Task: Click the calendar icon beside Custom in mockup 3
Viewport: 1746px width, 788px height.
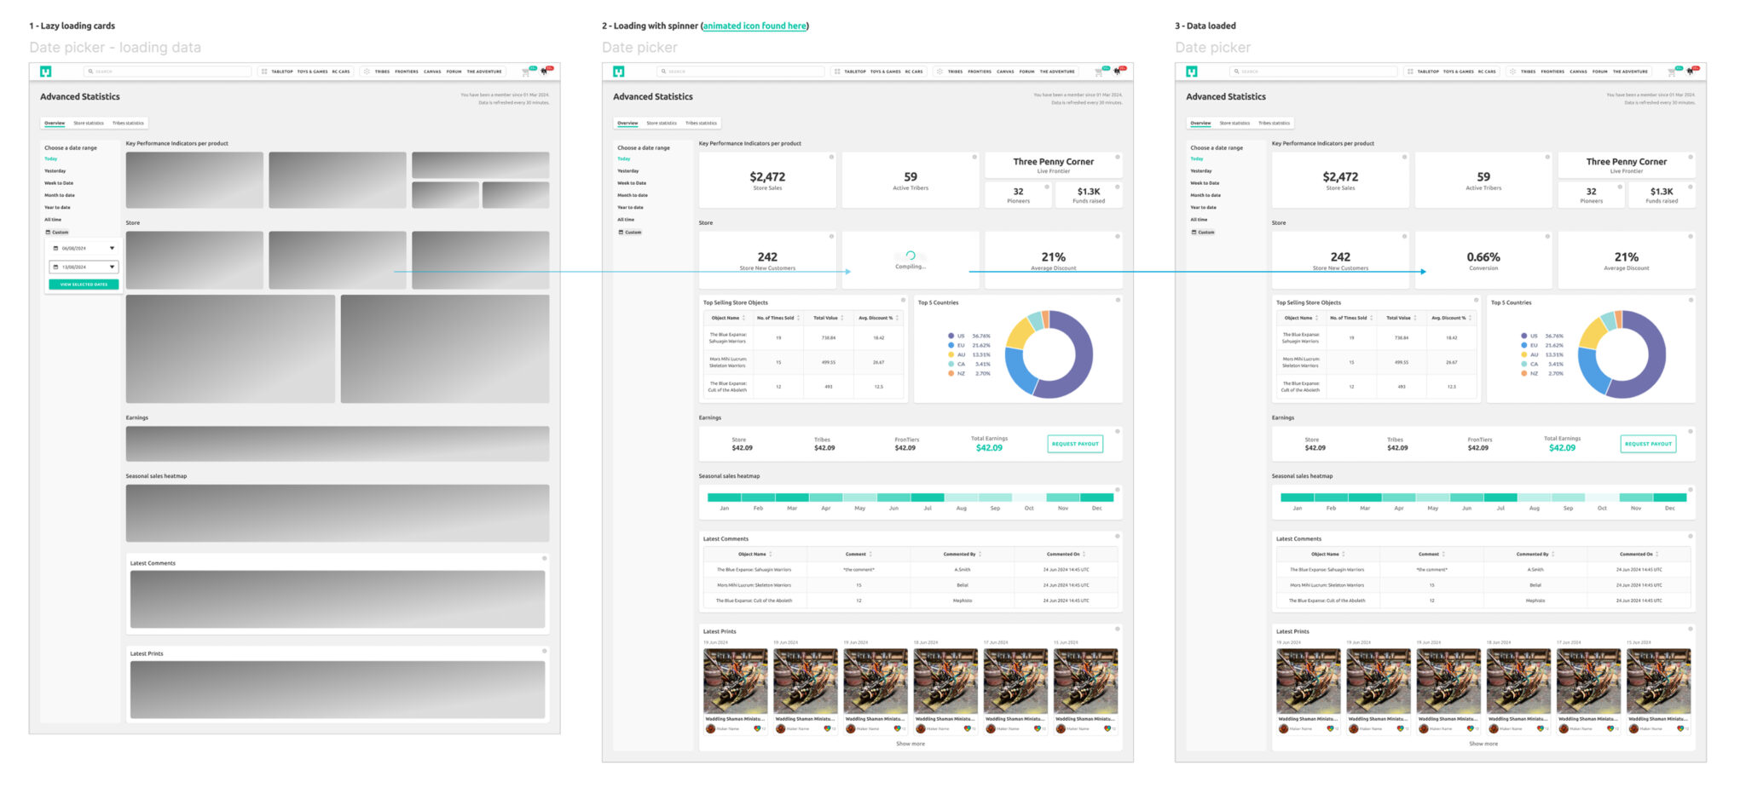Action: pyautogui.click(x=1194, y=232)
